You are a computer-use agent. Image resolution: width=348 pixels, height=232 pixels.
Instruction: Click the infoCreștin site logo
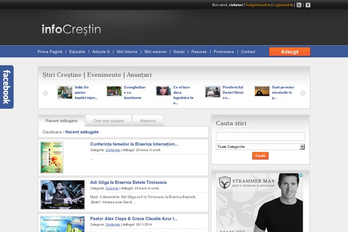[71, 30]
